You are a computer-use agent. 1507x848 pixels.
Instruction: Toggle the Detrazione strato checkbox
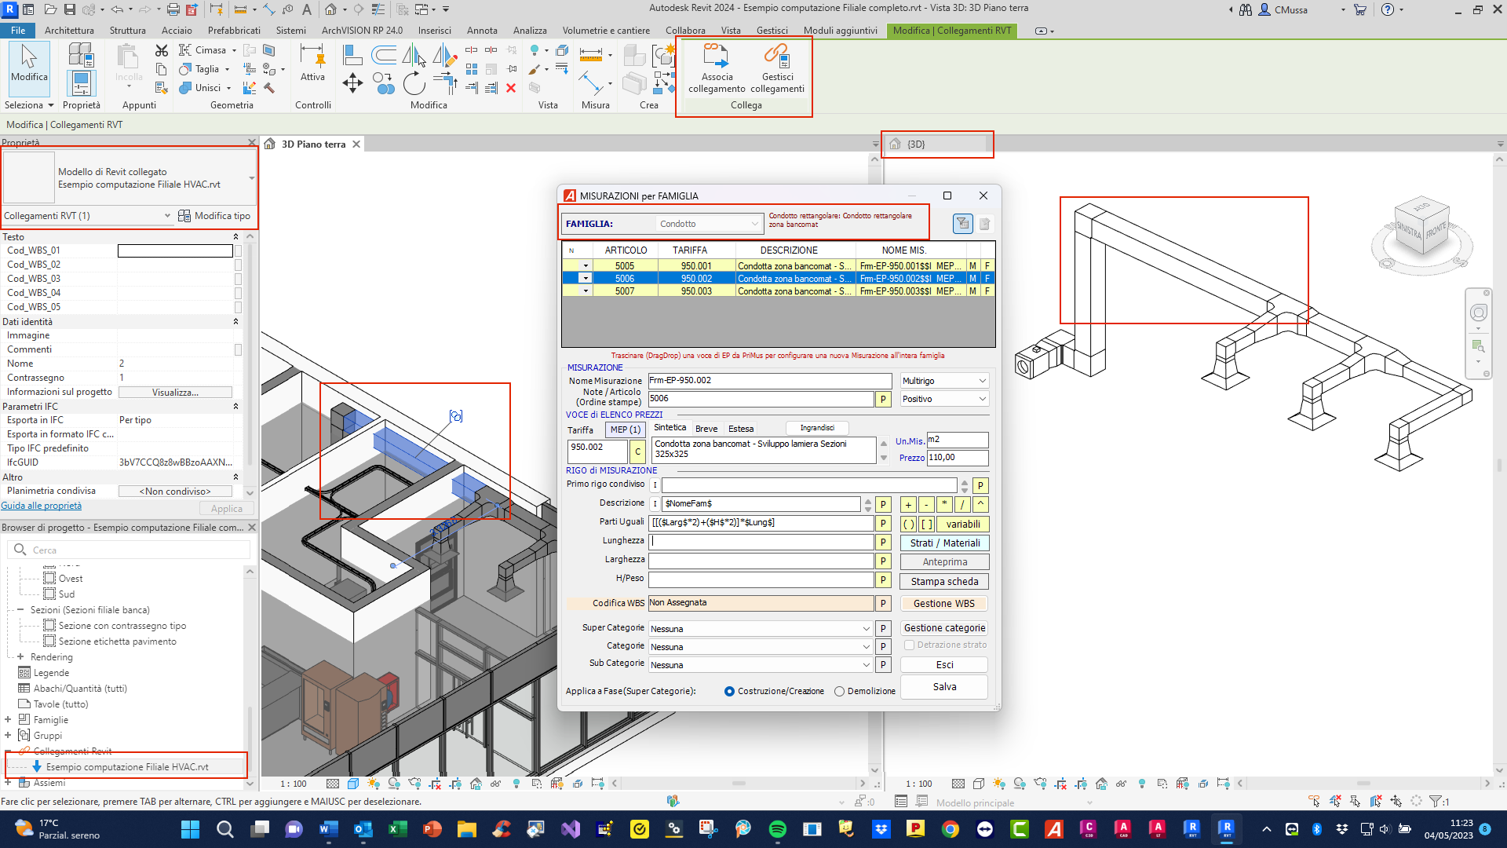(x=909, y=645)
